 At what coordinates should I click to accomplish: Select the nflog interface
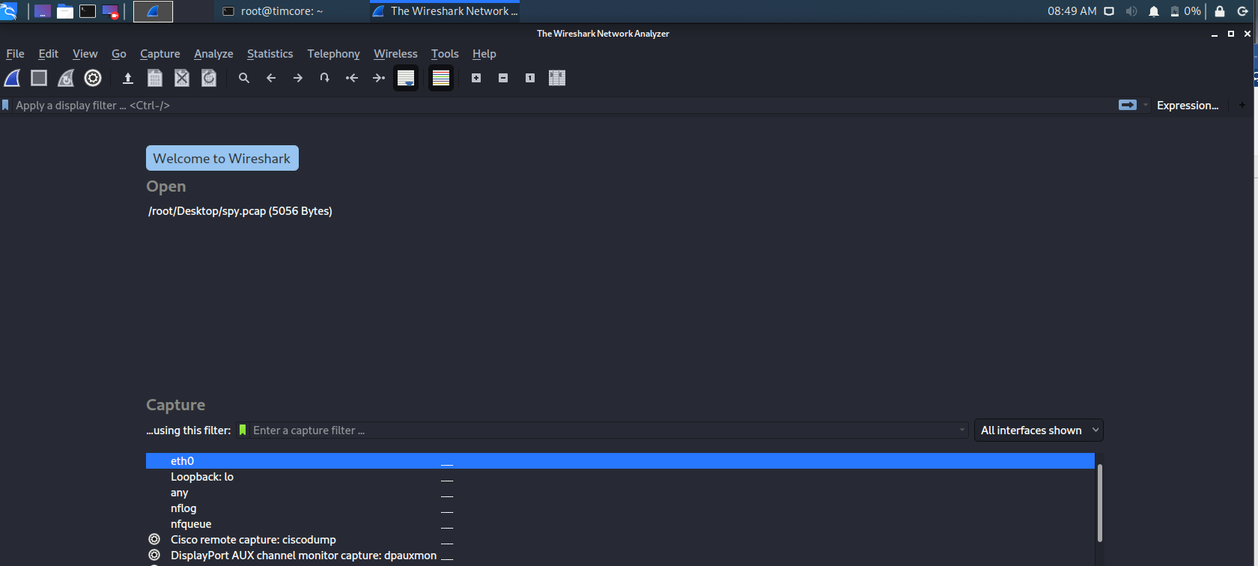(x=620, y=508)
